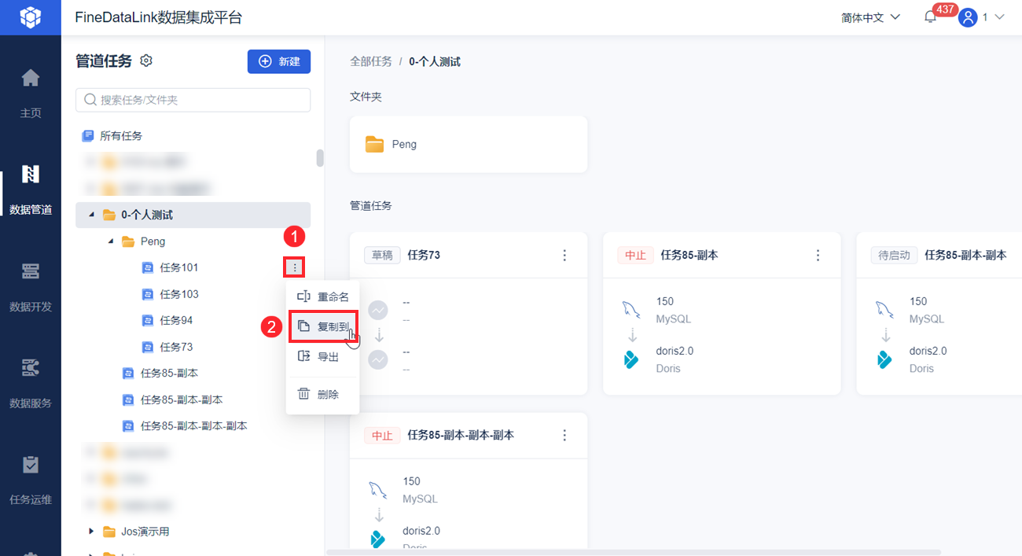Click the notification bell icon
The height and width of the screenshot is (556, 1022).
click(931, 17)
